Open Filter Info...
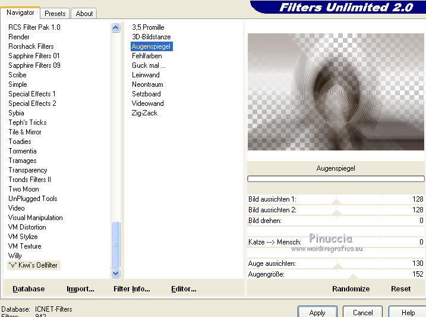This screenshot has width=426, height=317. tap(132, 288)
